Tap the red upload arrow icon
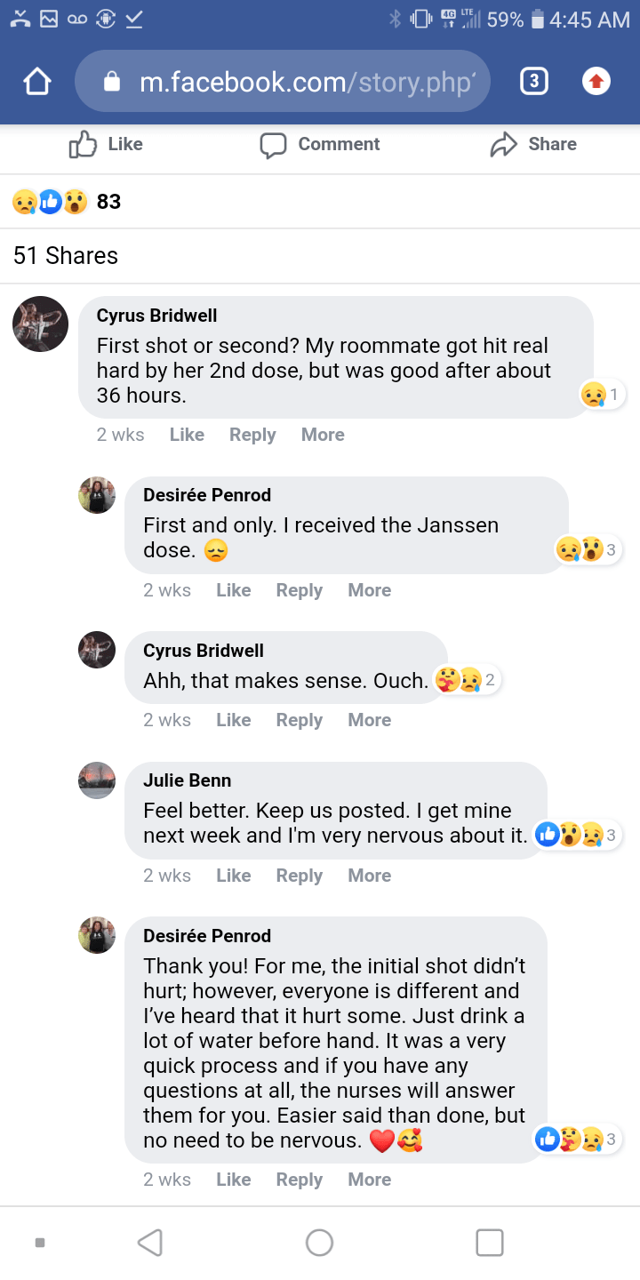Screen dimensions: 640x1280 click(596, 82)
